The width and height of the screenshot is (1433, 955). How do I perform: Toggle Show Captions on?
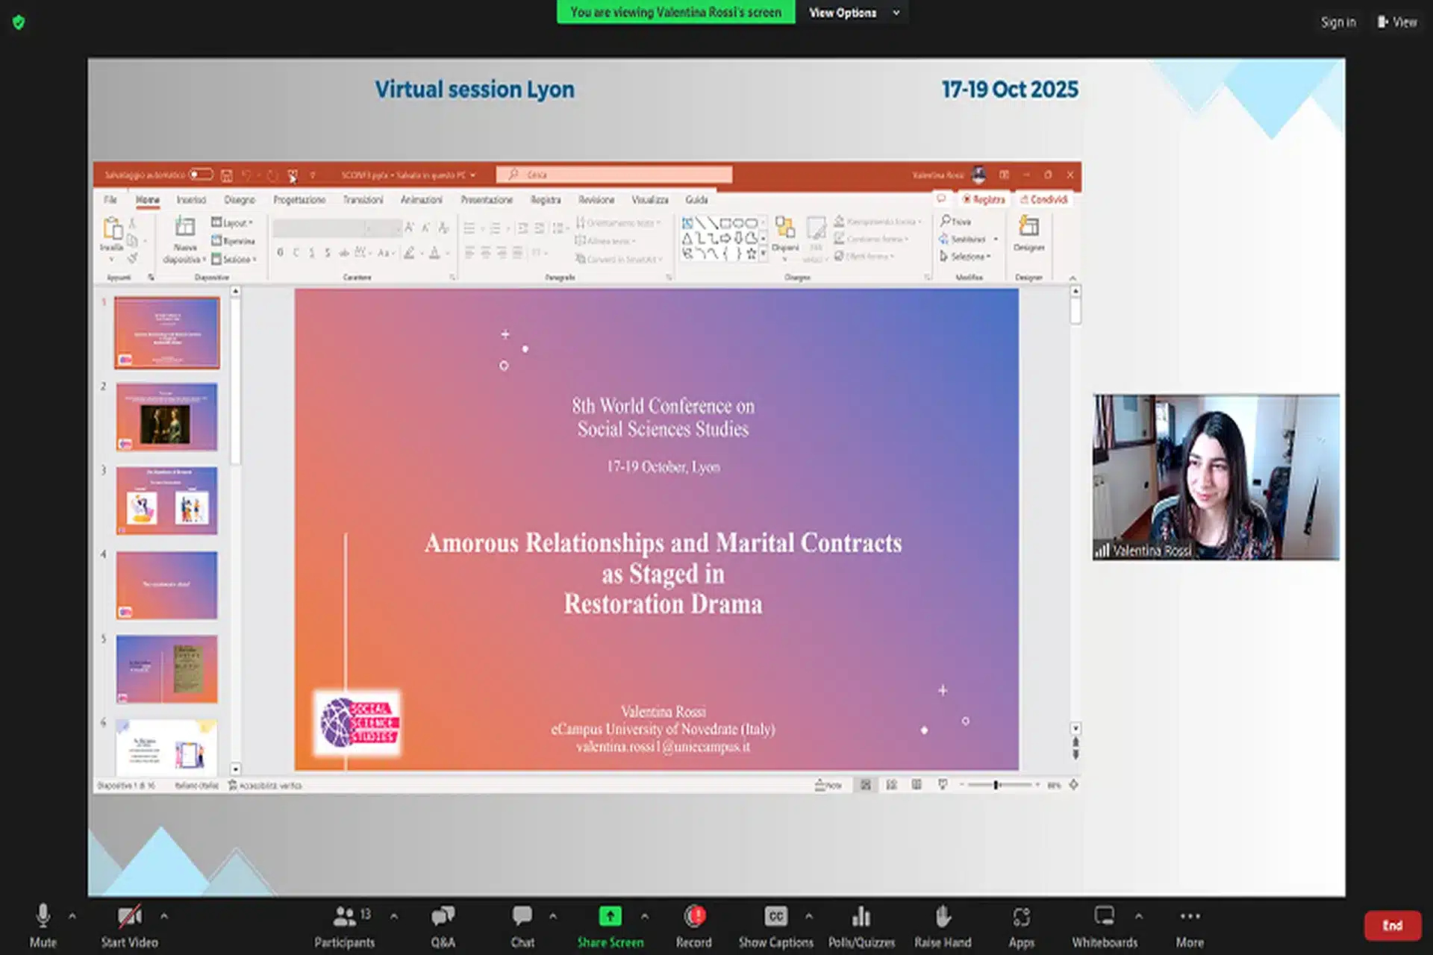pyautogui.click(x=775, y=925)
